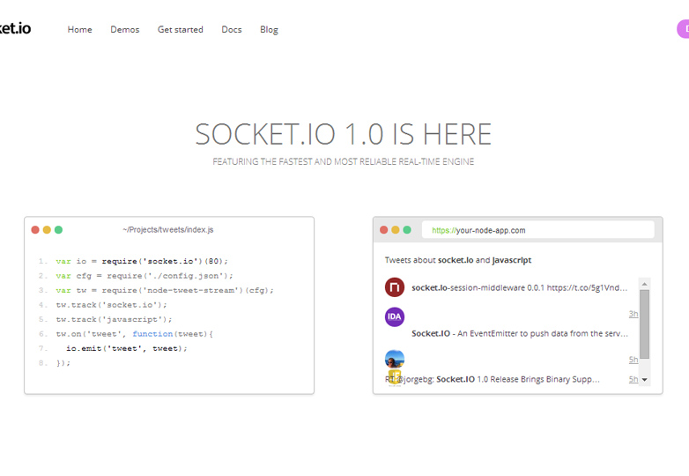The image size is (689, 476).
Task: Click green dot in browser demo window
Action: [x=407, y=229]
